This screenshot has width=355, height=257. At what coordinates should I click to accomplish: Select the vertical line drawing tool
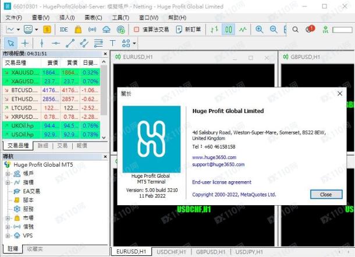coord(42,43)
